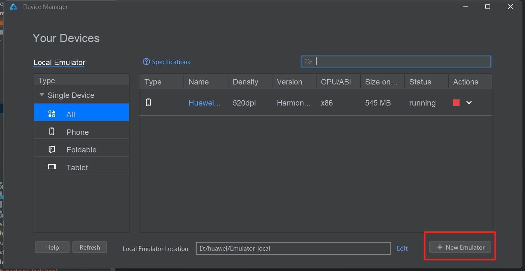
Task: Click the Type column header in device table
Action: pos(161,82)
